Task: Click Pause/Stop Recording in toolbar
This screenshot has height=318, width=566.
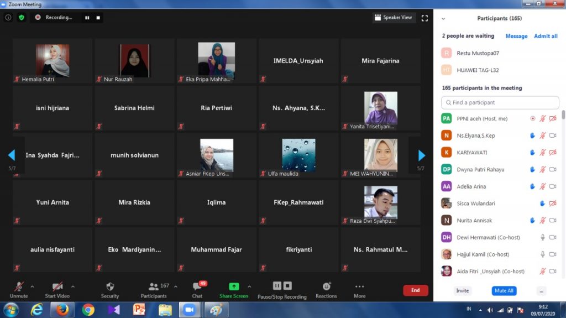Action: [282, 286]
